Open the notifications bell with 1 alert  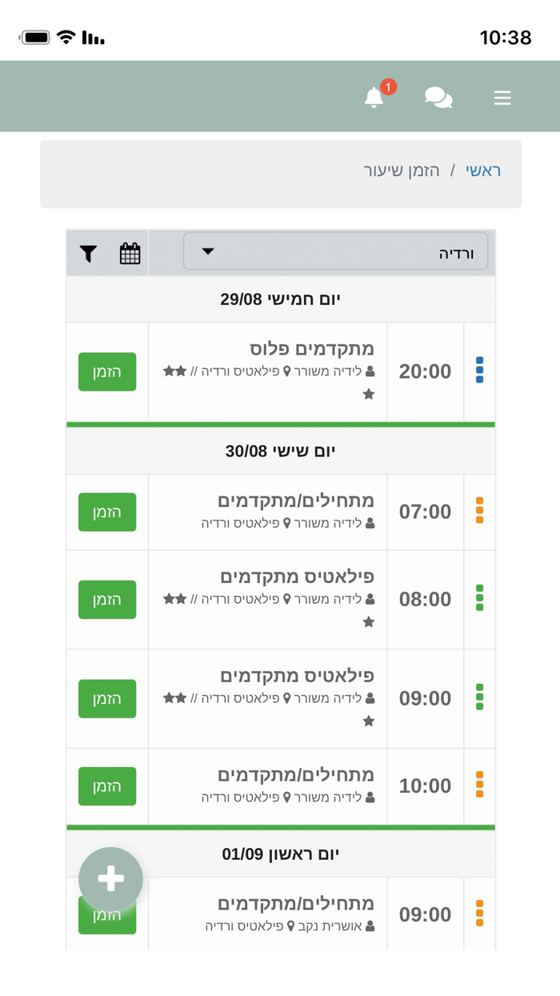tap(374, 95)
